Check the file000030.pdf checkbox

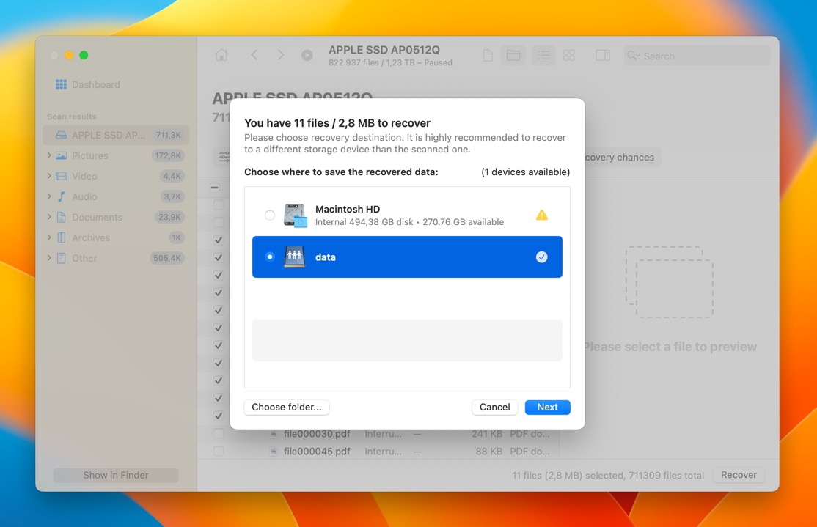[x=219, y=434]
